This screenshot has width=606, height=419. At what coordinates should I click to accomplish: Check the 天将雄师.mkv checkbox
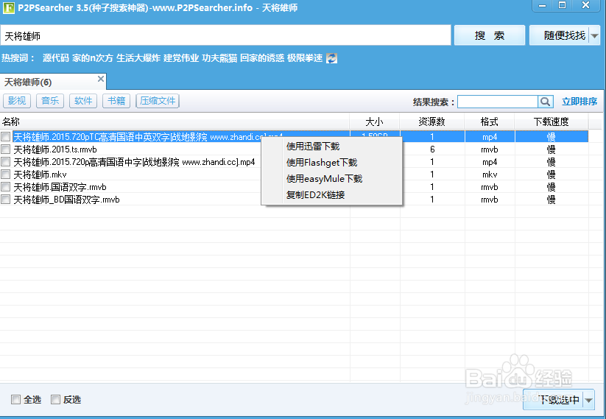tap(6, 175)
